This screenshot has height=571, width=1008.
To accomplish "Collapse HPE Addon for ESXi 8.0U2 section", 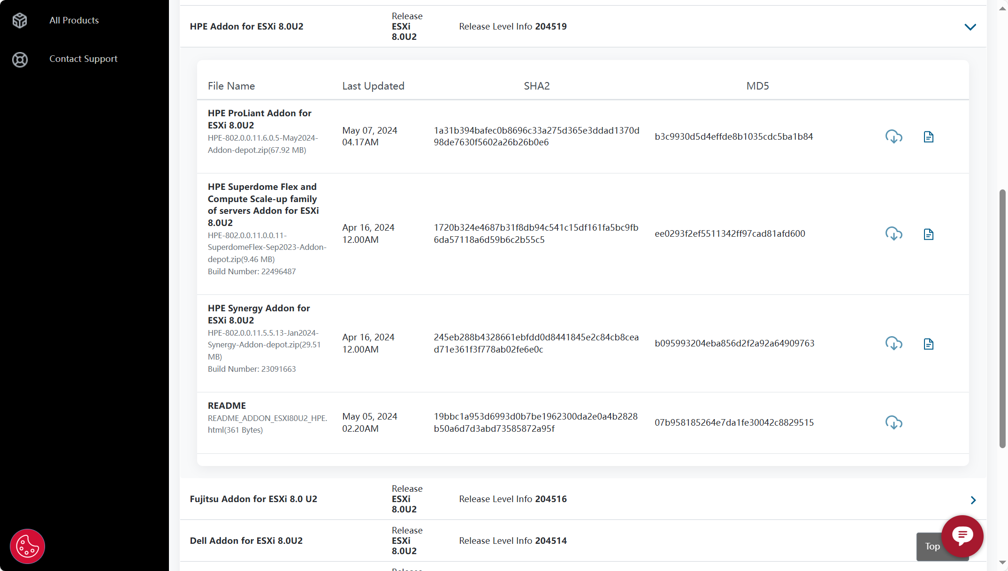I will tap(970, 27).
